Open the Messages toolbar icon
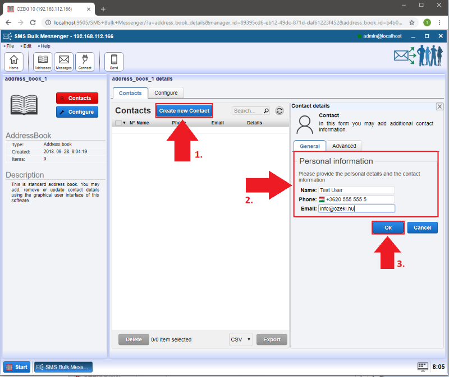Screen dimensions: 449x377 pyautogui.click(x=64, y=61)
